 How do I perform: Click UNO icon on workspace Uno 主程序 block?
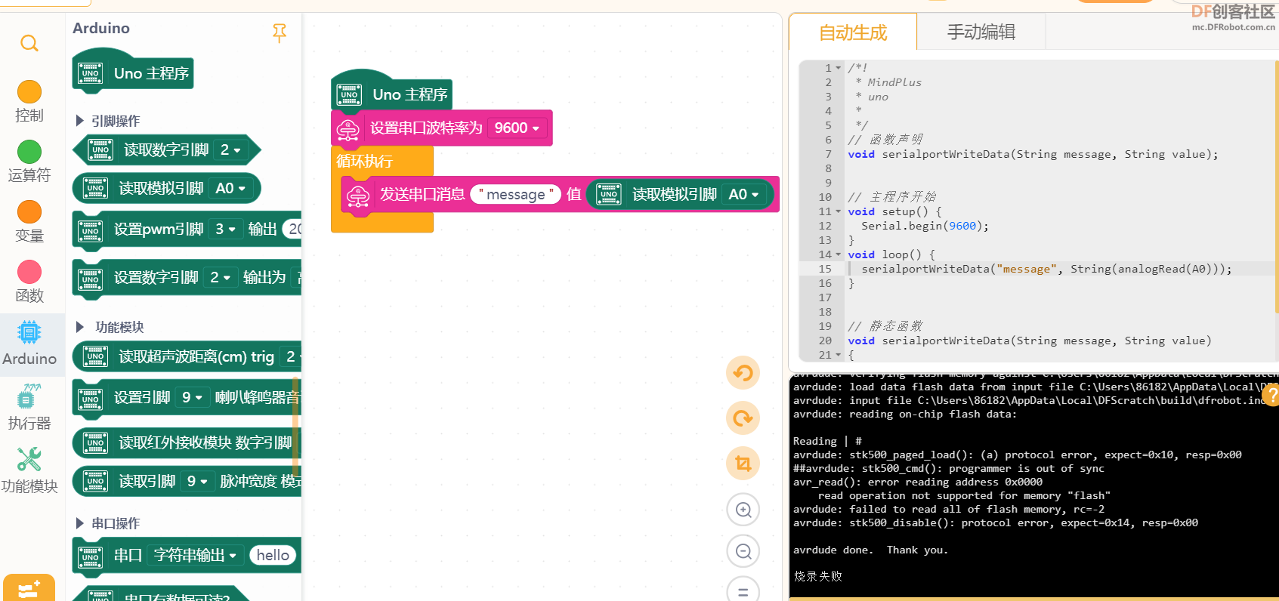349,94
